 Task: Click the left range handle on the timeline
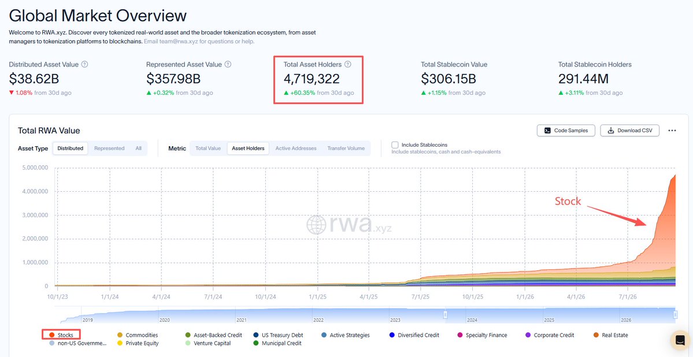[x=446, y=315]
